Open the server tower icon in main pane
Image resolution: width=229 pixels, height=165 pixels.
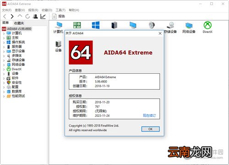(114, 25)
